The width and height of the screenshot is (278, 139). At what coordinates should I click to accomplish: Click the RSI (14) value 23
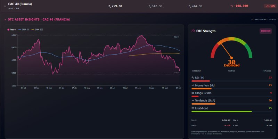pyautogui.click(x=270, y=77)
